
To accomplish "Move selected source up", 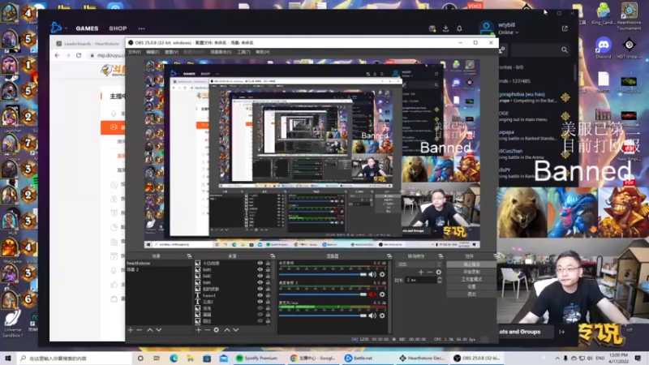I will pos(227,330).
